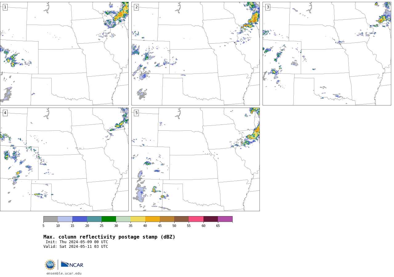Open ensemble member 3 reflectivity map
This screenshot has width=394, height=277.
[327, 53]
